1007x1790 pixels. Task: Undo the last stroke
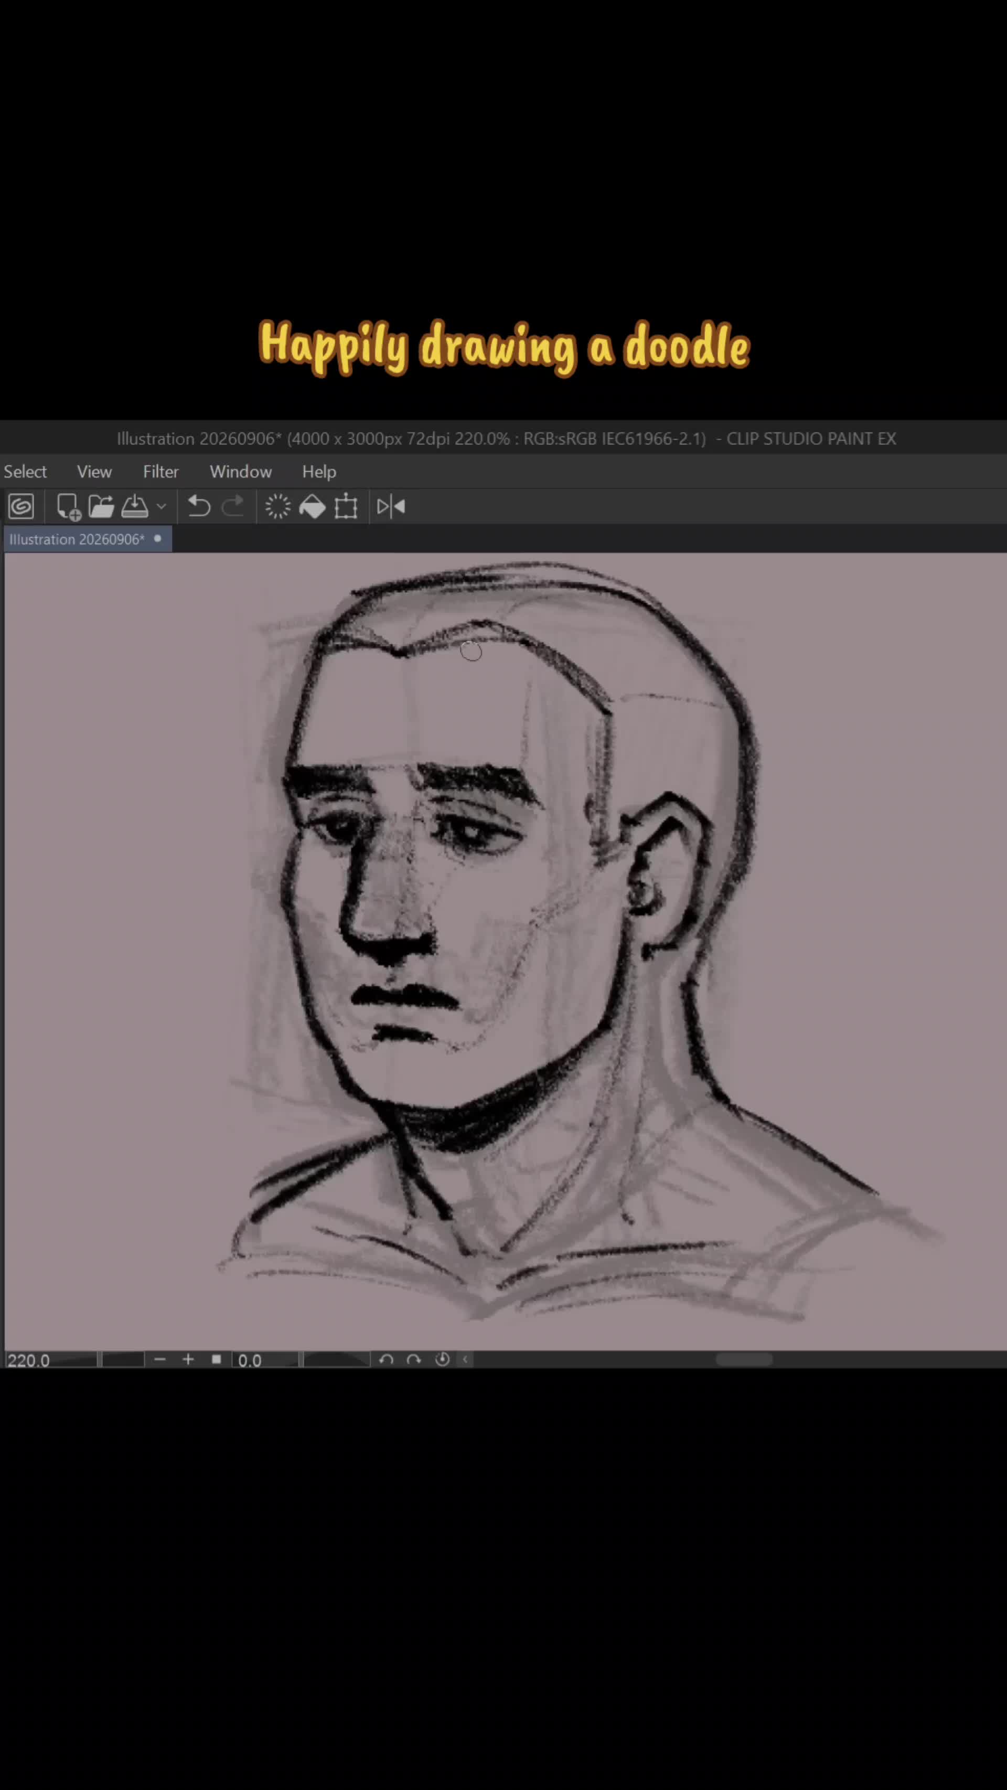tap(199, 507)
